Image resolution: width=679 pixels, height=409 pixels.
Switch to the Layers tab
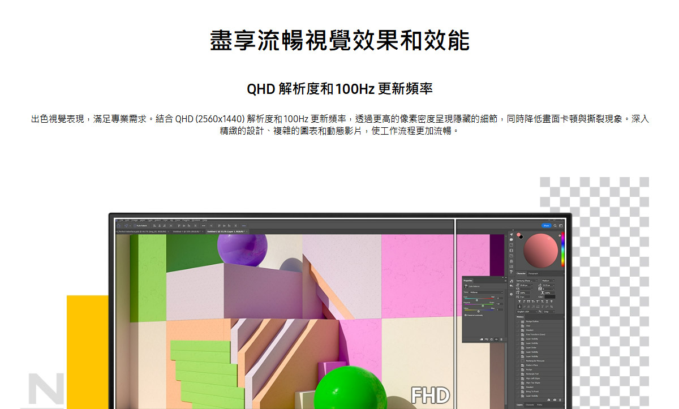(519, 404)
